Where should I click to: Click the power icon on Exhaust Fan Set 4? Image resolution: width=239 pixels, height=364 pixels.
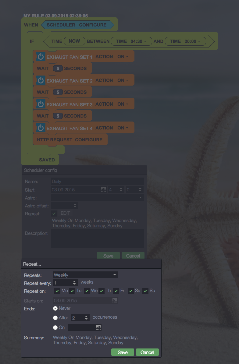tap(41, 128)
